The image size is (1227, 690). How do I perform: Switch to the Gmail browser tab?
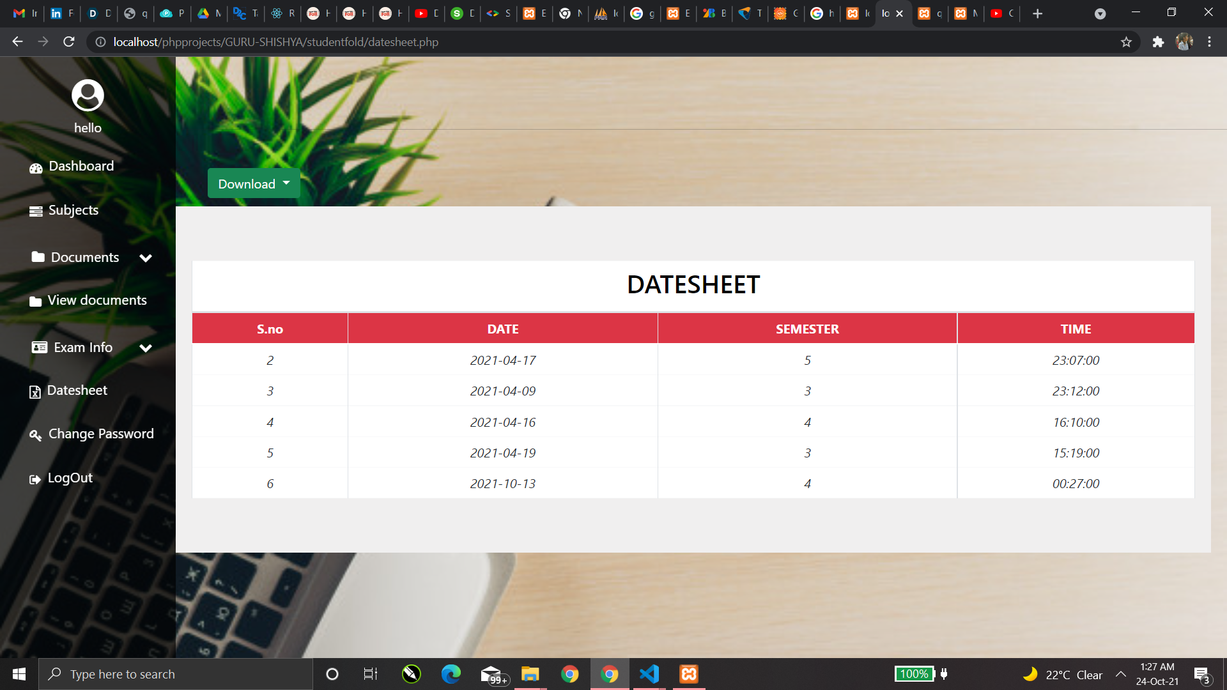pyautogui.click(x=19, y=13)
